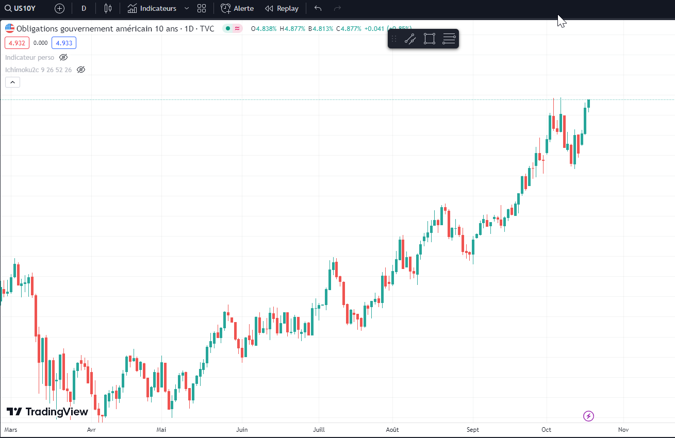The width and height of the screenshot is (675, 438).
Task: Open symbol search for US10Y
Action: [x=21, y=8]
